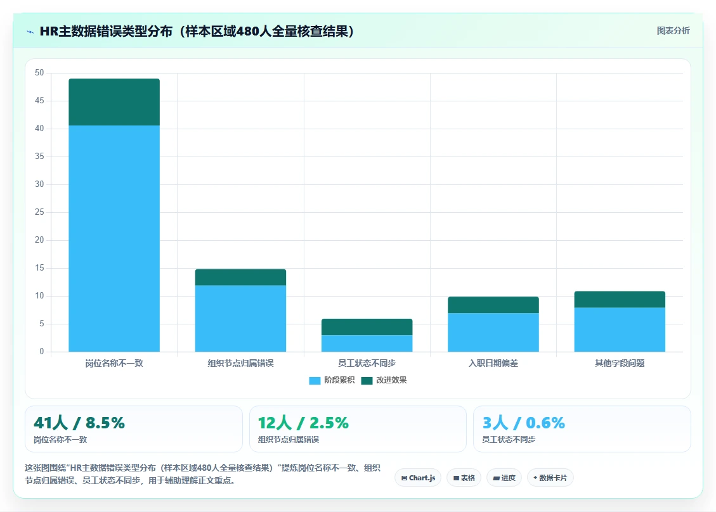Click the dark green segment of 员工状态不同步 bar
The image size is (716, 512).
[x=367, y=327]
